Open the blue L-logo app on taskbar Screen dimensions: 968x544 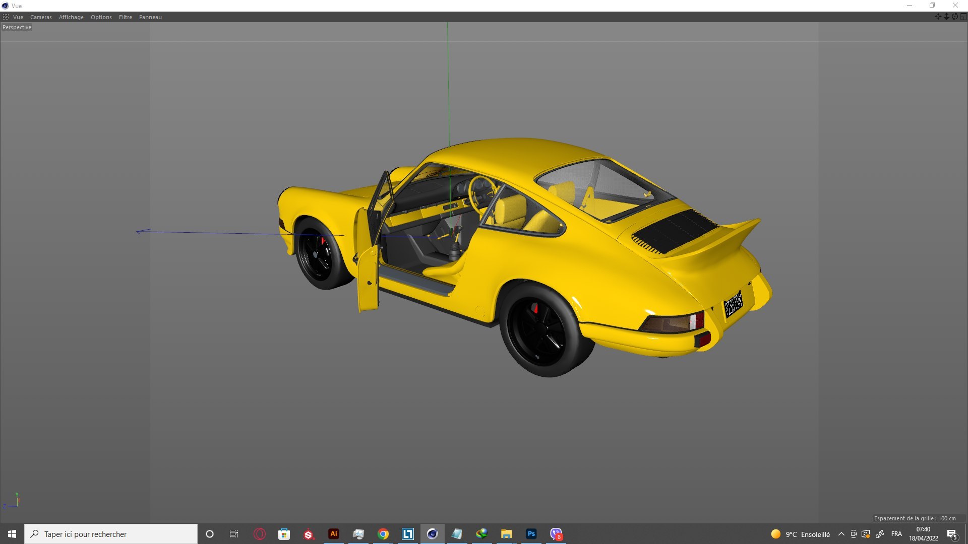pos(408,534)
